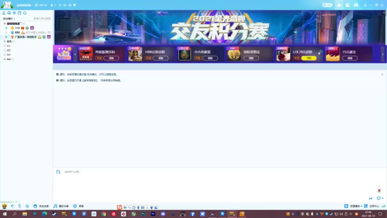
Task: Click the Sogou input method S icon
Action: click(x=119, y=207)
